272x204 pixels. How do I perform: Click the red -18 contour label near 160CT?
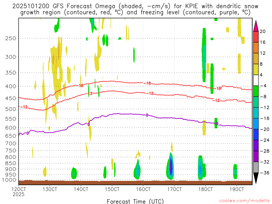pos(147,83)
